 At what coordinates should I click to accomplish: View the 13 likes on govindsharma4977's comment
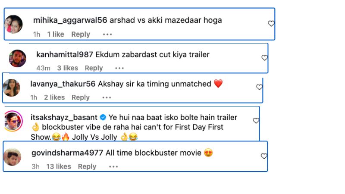59,167
